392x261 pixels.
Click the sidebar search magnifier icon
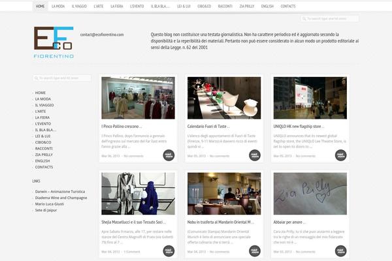[x=36, y=78]
